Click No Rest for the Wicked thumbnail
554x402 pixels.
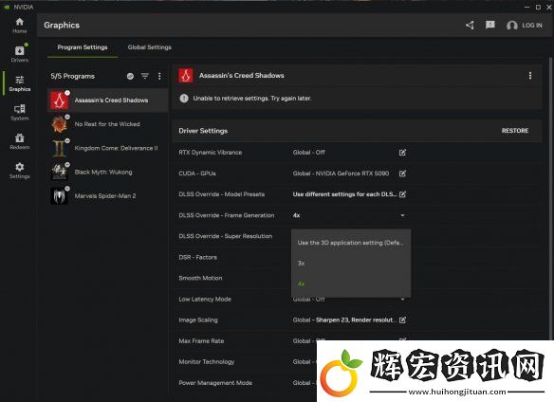pyautogui.click(x=60, y=124)
